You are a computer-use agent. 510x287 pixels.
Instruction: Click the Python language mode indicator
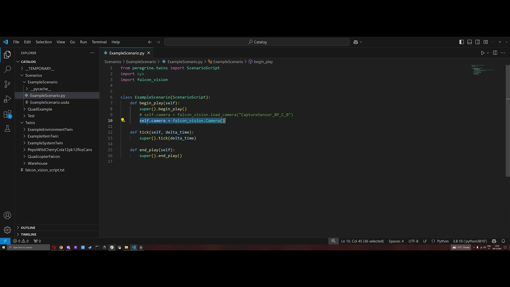tap(443, 241)
